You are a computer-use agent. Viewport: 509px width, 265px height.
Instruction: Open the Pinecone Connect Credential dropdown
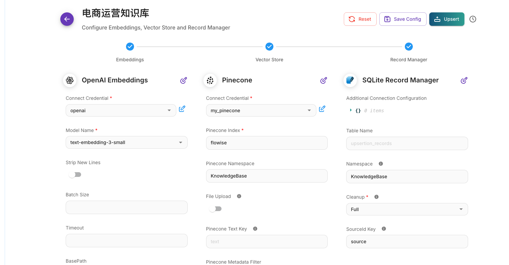[x=261, y=111]
